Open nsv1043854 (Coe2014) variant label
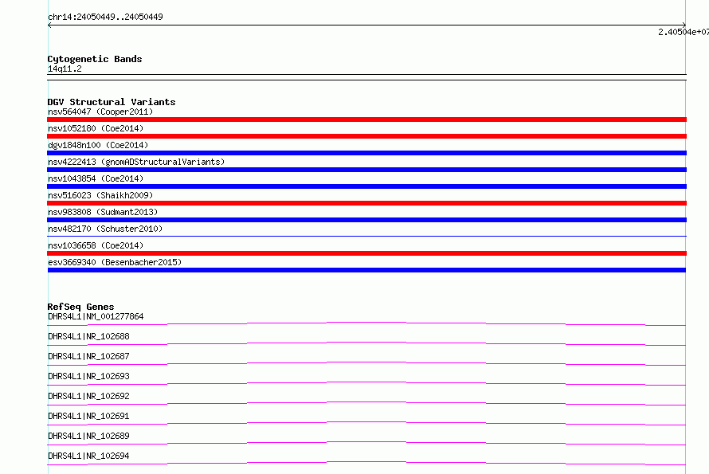Screen dimensions: 709x474 click(x=96, y=178)
